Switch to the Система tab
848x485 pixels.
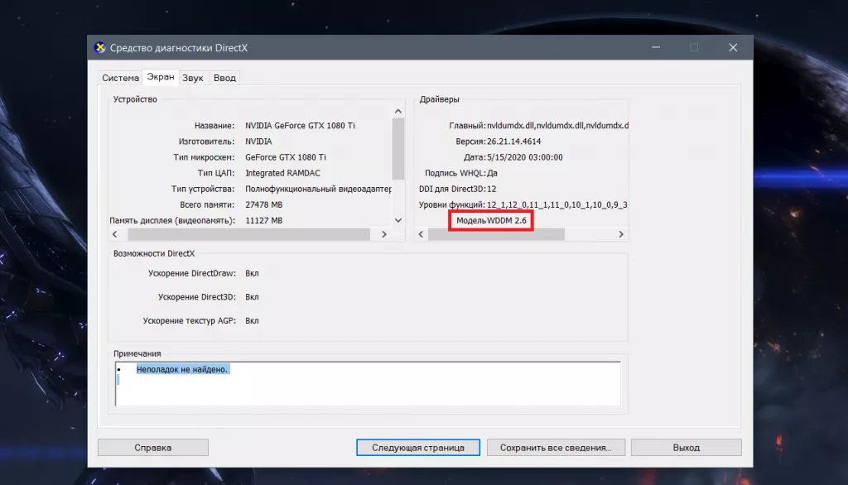120,78
